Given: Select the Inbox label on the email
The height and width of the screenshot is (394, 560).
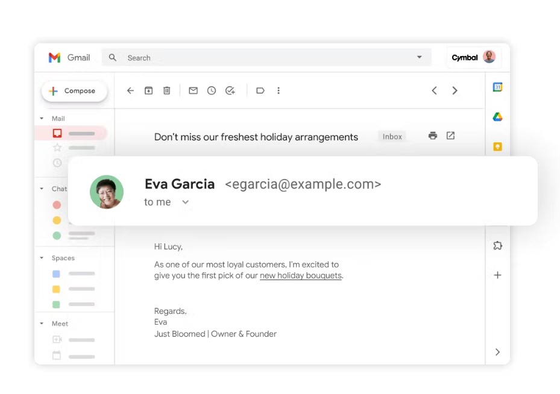Looking at the screenshot, I should [x=391, y=136].
